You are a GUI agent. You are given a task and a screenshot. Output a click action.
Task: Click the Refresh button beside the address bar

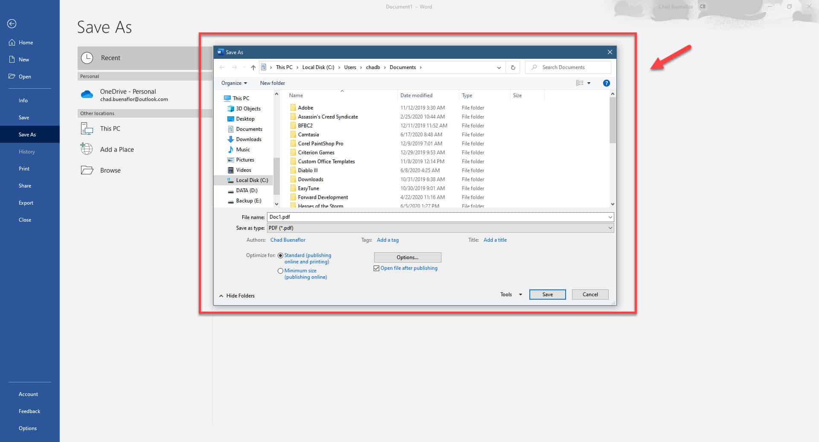(513, 67)
